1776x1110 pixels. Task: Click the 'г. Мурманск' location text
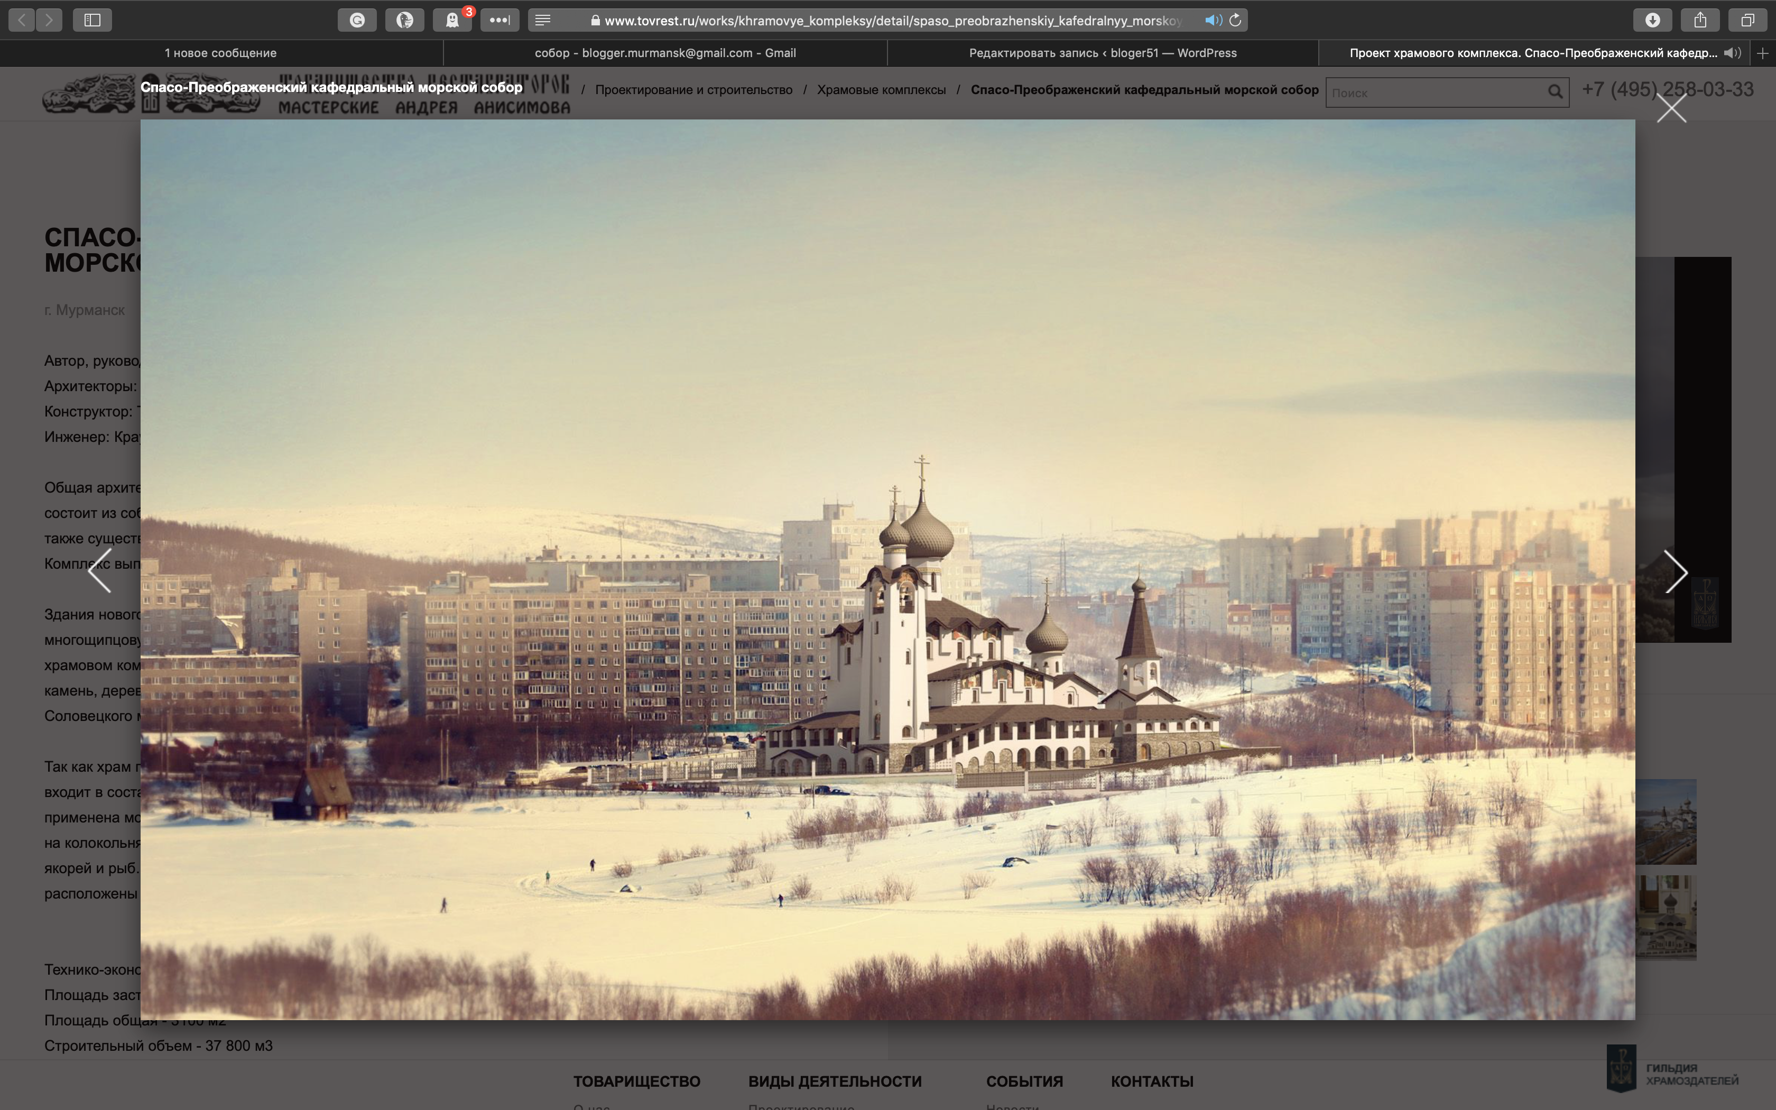(85, 310)
